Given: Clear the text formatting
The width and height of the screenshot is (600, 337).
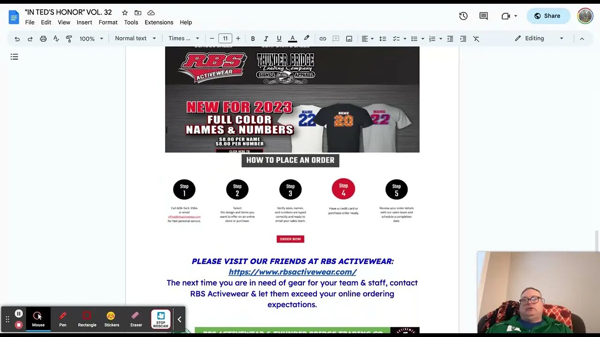Looking at the screenshot, I should [x=476, y=39].
